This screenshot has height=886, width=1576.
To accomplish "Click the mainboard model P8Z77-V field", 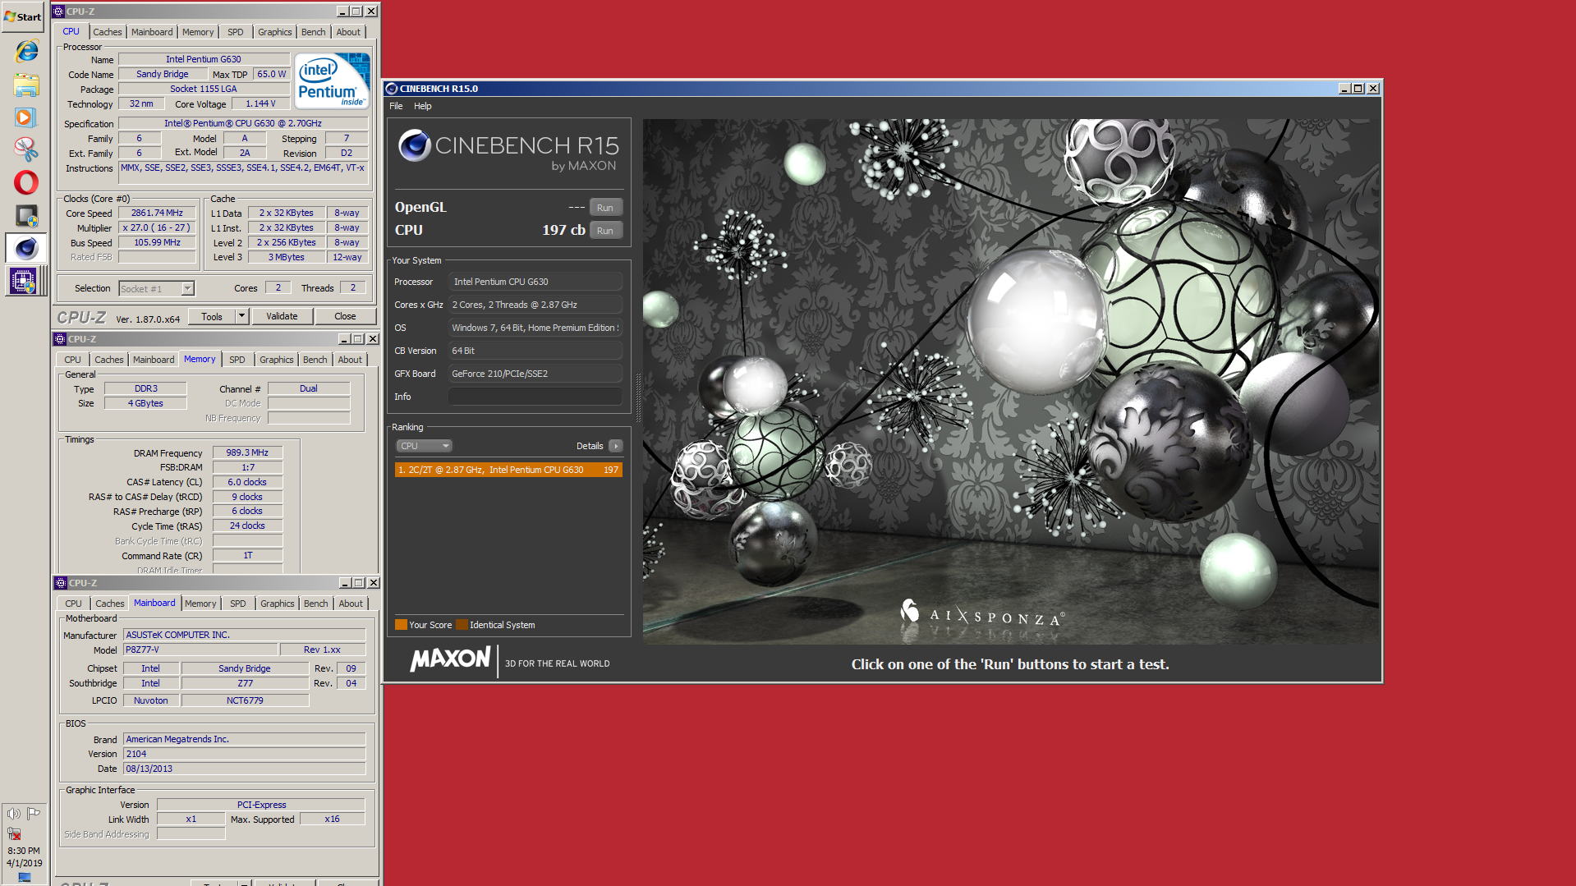I will pyautogui.click(x=200, y=650).
